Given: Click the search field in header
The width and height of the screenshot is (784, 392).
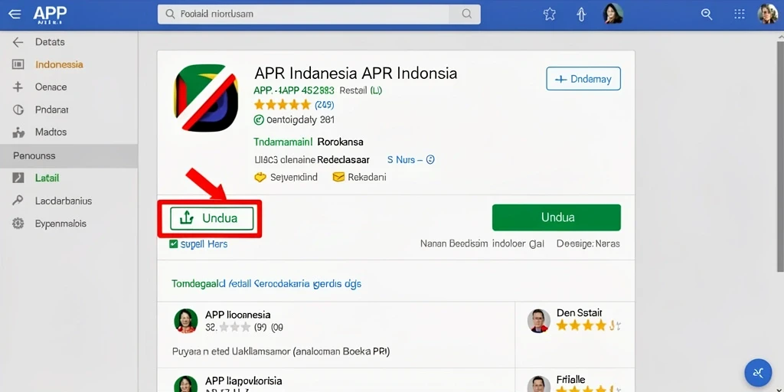Looking at the screenshot, I should (x=319, y=15).
